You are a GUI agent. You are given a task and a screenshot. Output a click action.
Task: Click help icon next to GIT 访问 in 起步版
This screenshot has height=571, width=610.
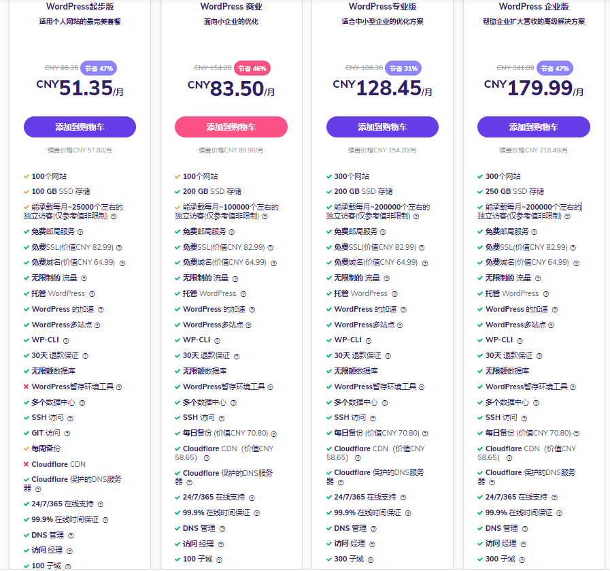point(67,434)
